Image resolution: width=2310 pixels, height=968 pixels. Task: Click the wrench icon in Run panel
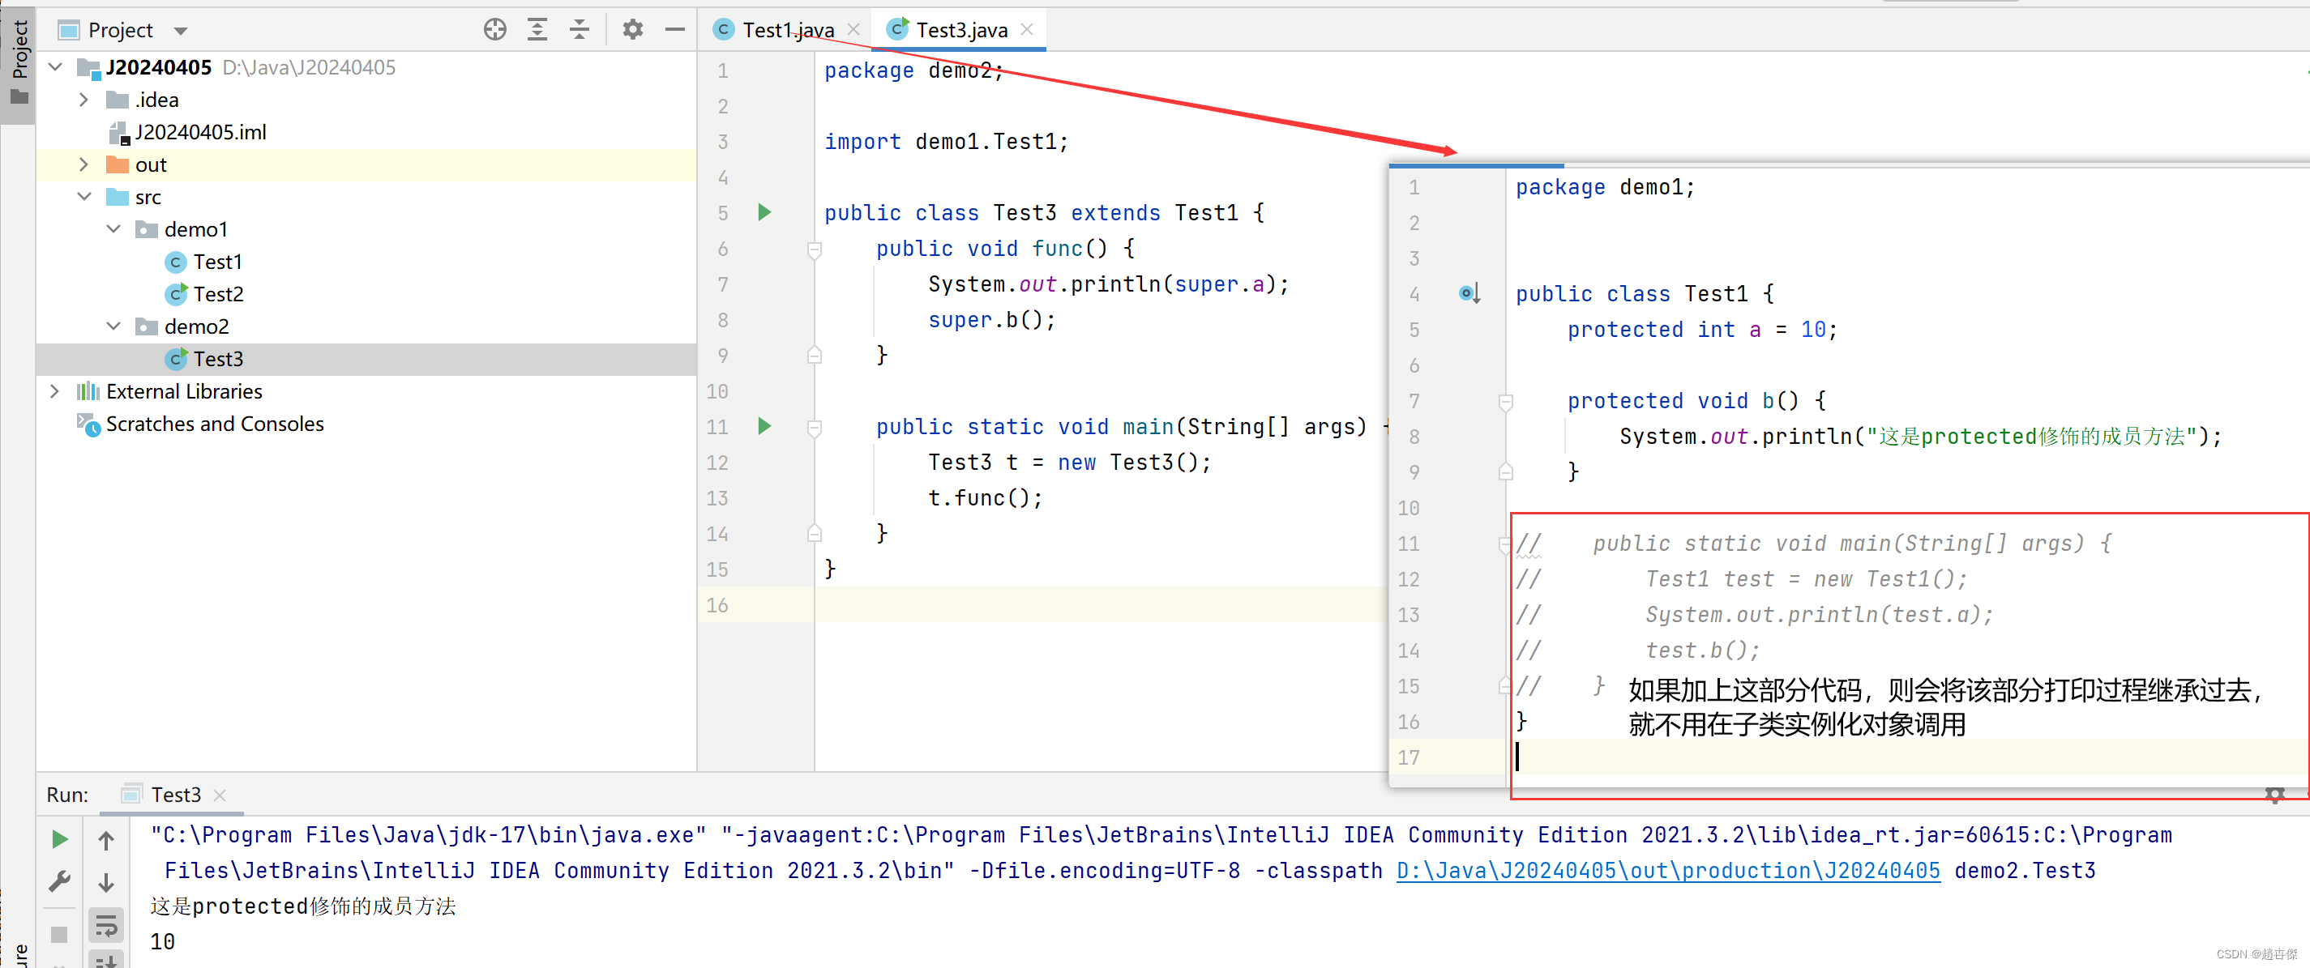tap(59, 882)
